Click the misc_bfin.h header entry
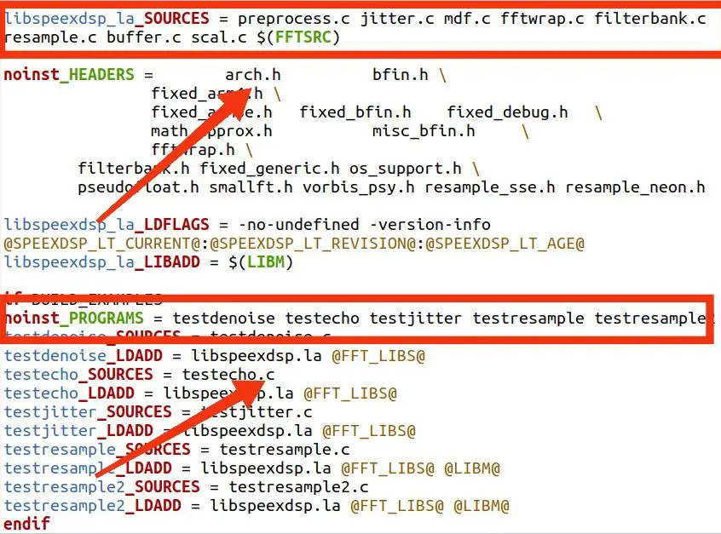Viewport: 721px width, 534px height. point(424,131)
